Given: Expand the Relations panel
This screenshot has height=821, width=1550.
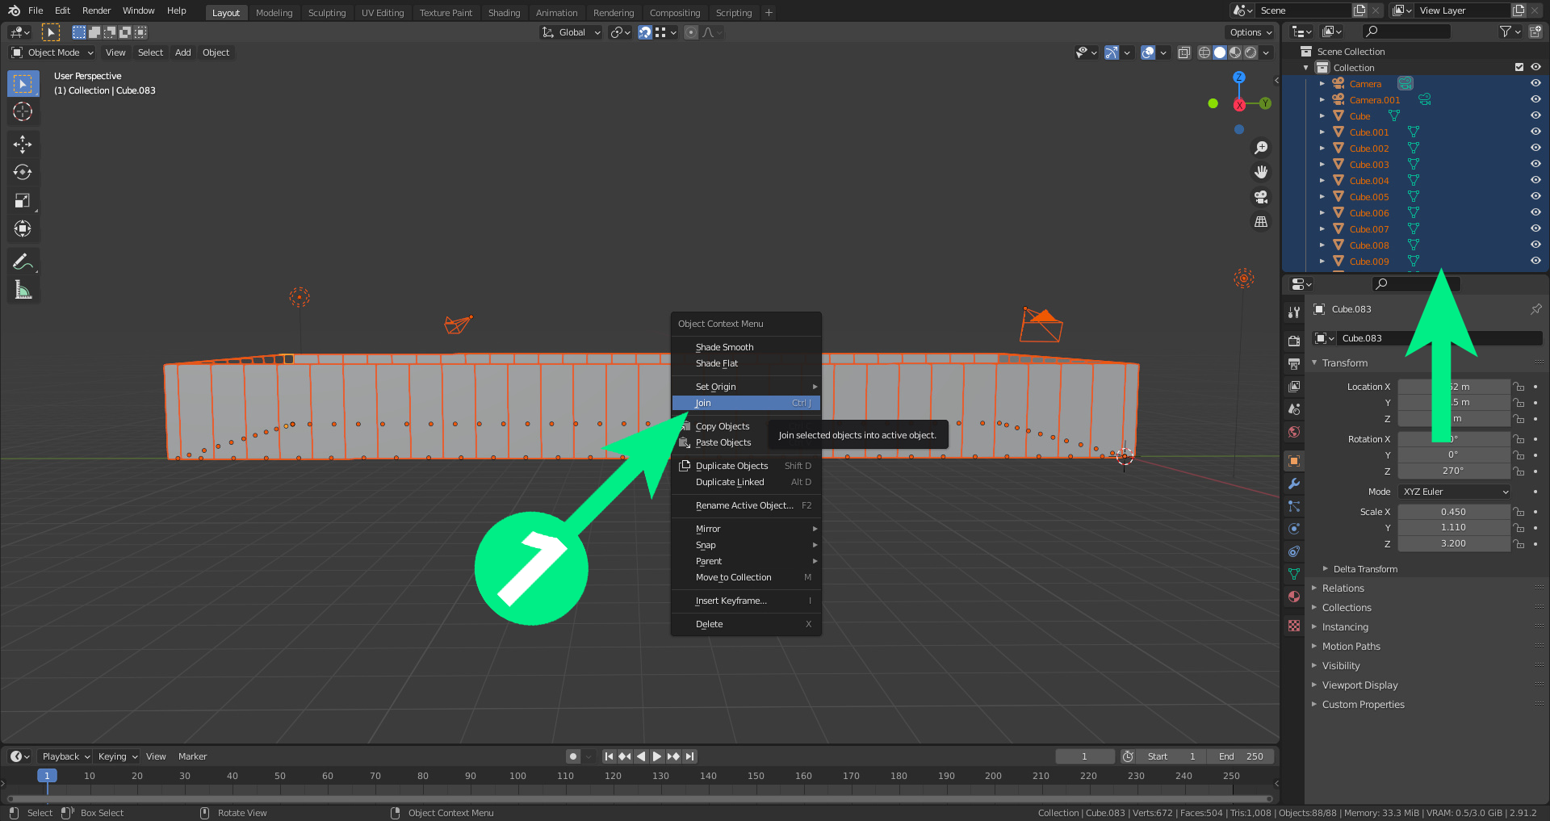Looking at the screenshot, I should (x=1343, y=589).
